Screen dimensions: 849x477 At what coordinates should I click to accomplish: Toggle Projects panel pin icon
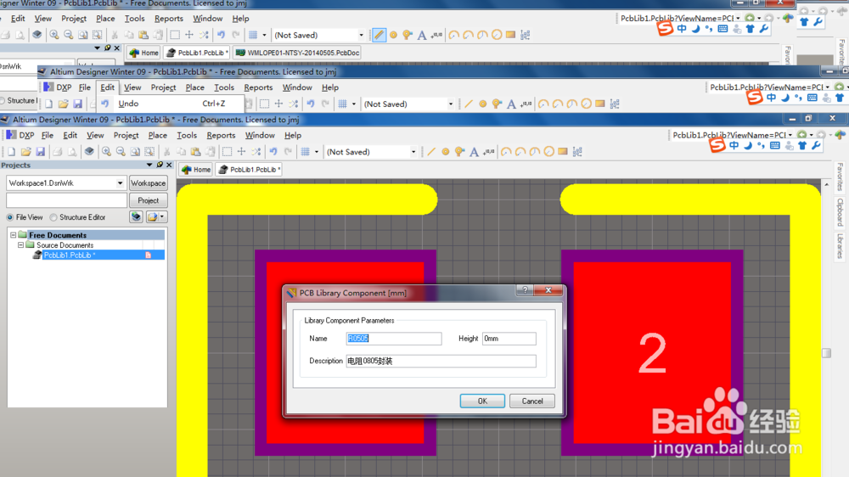click(160, 165)
